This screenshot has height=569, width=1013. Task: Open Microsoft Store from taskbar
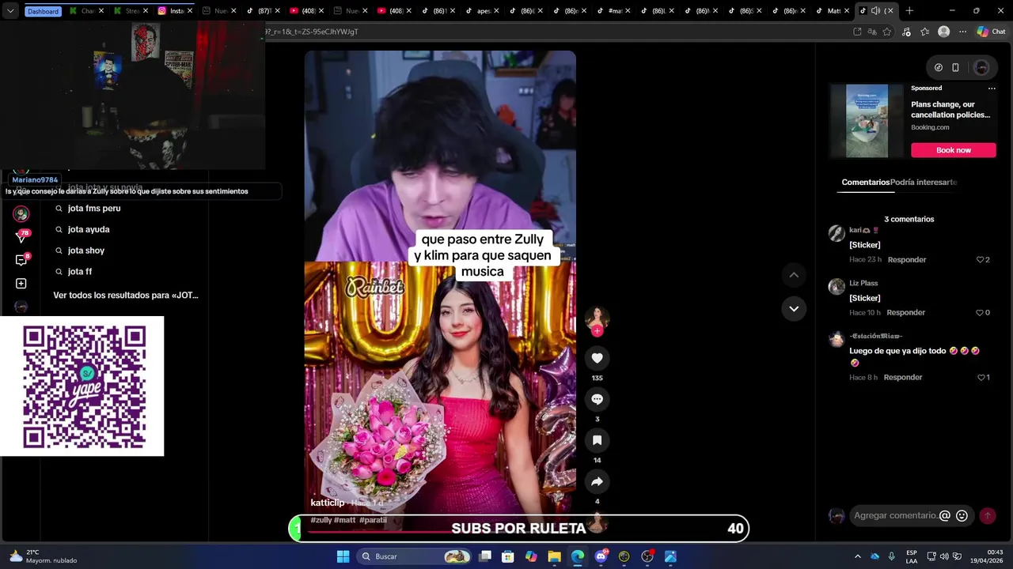tap(508, 556)
